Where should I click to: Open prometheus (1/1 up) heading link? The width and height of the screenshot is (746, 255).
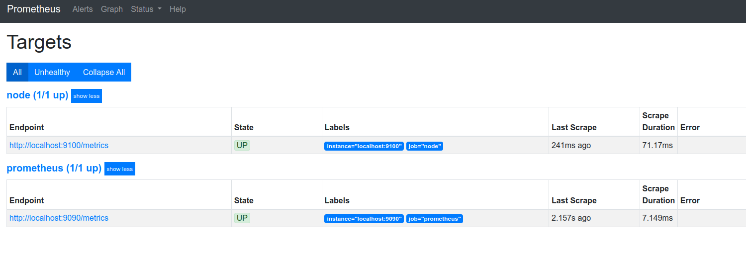point(54,168)
